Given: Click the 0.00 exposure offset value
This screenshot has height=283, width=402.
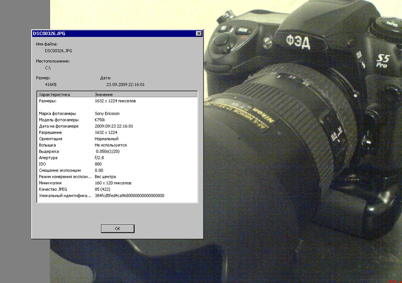Looking at the screenshot, I should tap(99, 170).
